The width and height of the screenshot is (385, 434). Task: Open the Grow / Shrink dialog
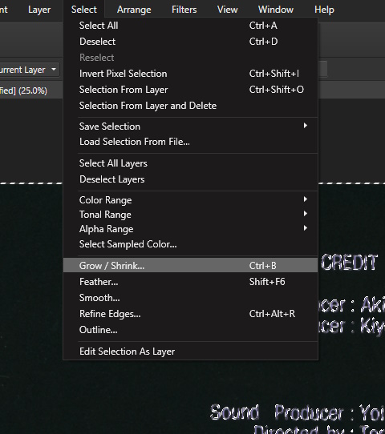pos(190,265)
